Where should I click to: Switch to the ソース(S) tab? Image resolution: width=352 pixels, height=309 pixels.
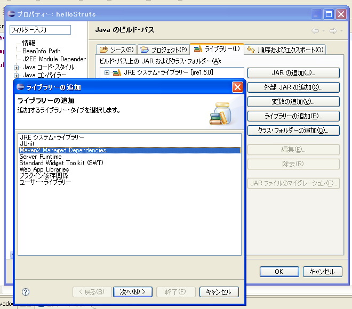(116, 50)
